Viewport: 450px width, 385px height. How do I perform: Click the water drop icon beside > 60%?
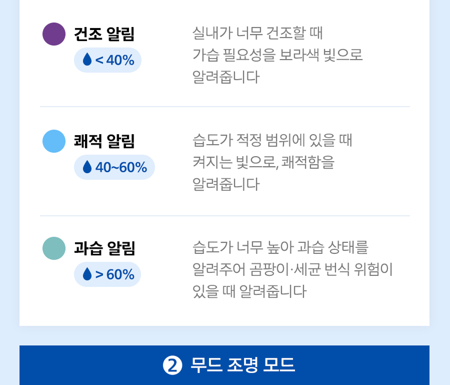click(x=87, y=274)
